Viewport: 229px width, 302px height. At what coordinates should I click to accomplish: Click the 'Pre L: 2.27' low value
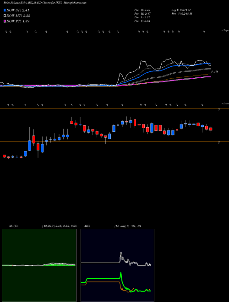point(142,17)
